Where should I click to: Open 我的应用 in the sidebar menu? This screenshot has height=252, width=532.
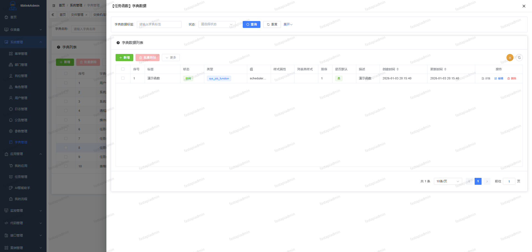coord(21,166)
